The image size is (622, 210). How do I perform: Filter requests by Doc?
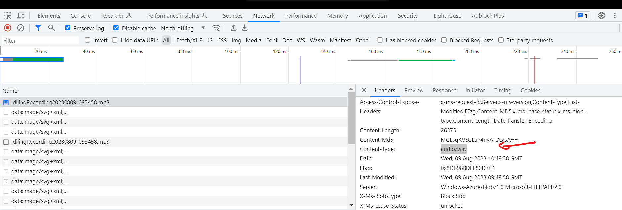click(x=287, y=40)
